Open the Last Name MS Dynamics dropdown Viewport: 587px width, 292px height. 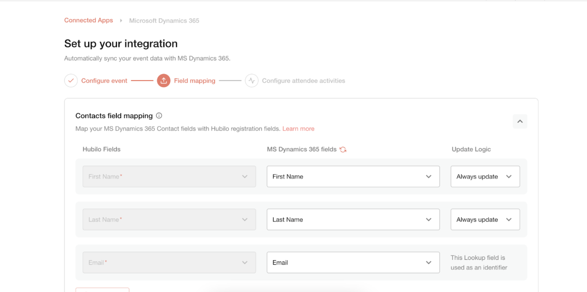353,219
